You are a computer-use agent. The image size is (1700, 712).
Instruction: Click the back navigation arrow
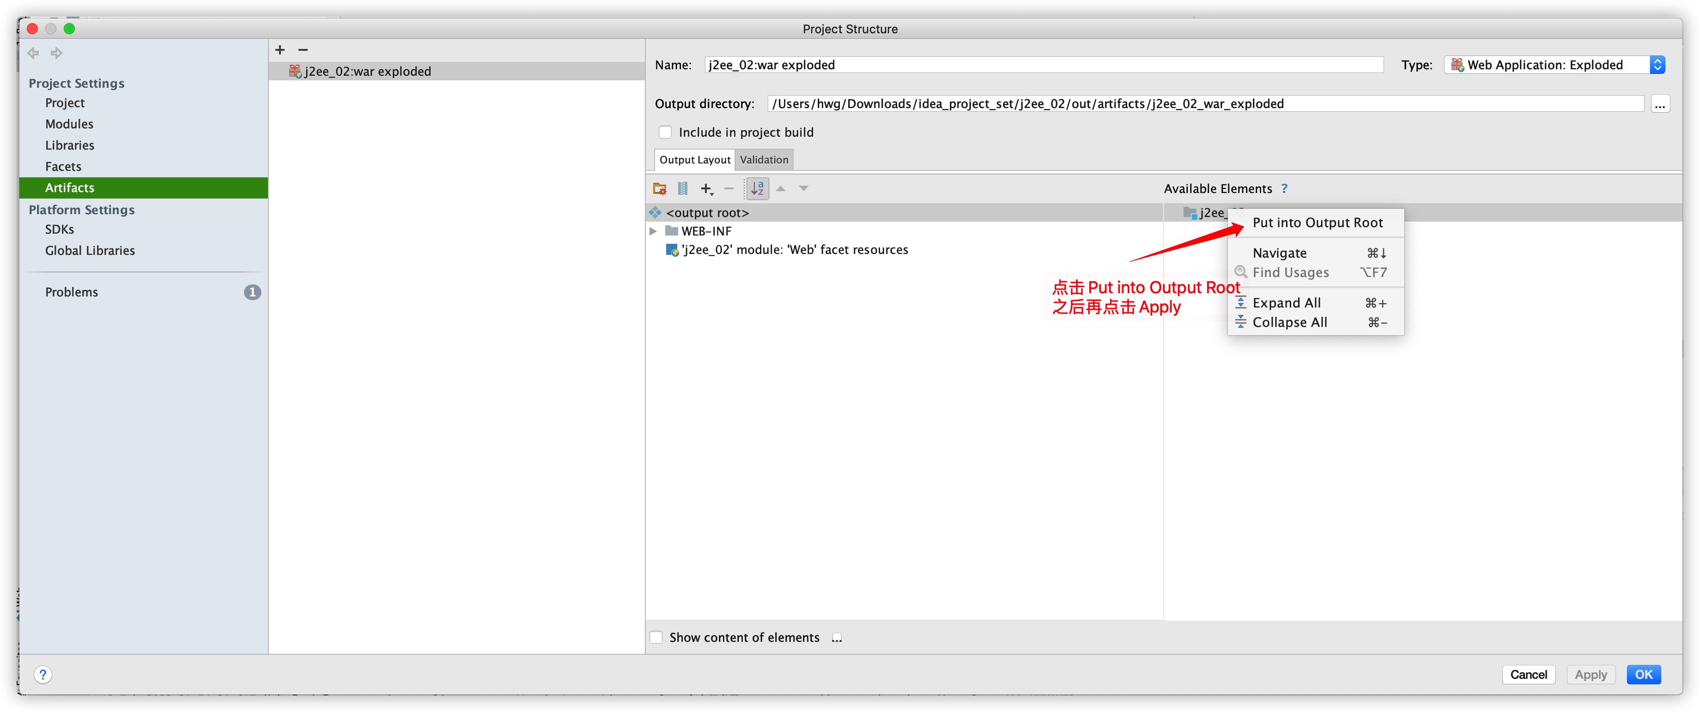point(34,53)
